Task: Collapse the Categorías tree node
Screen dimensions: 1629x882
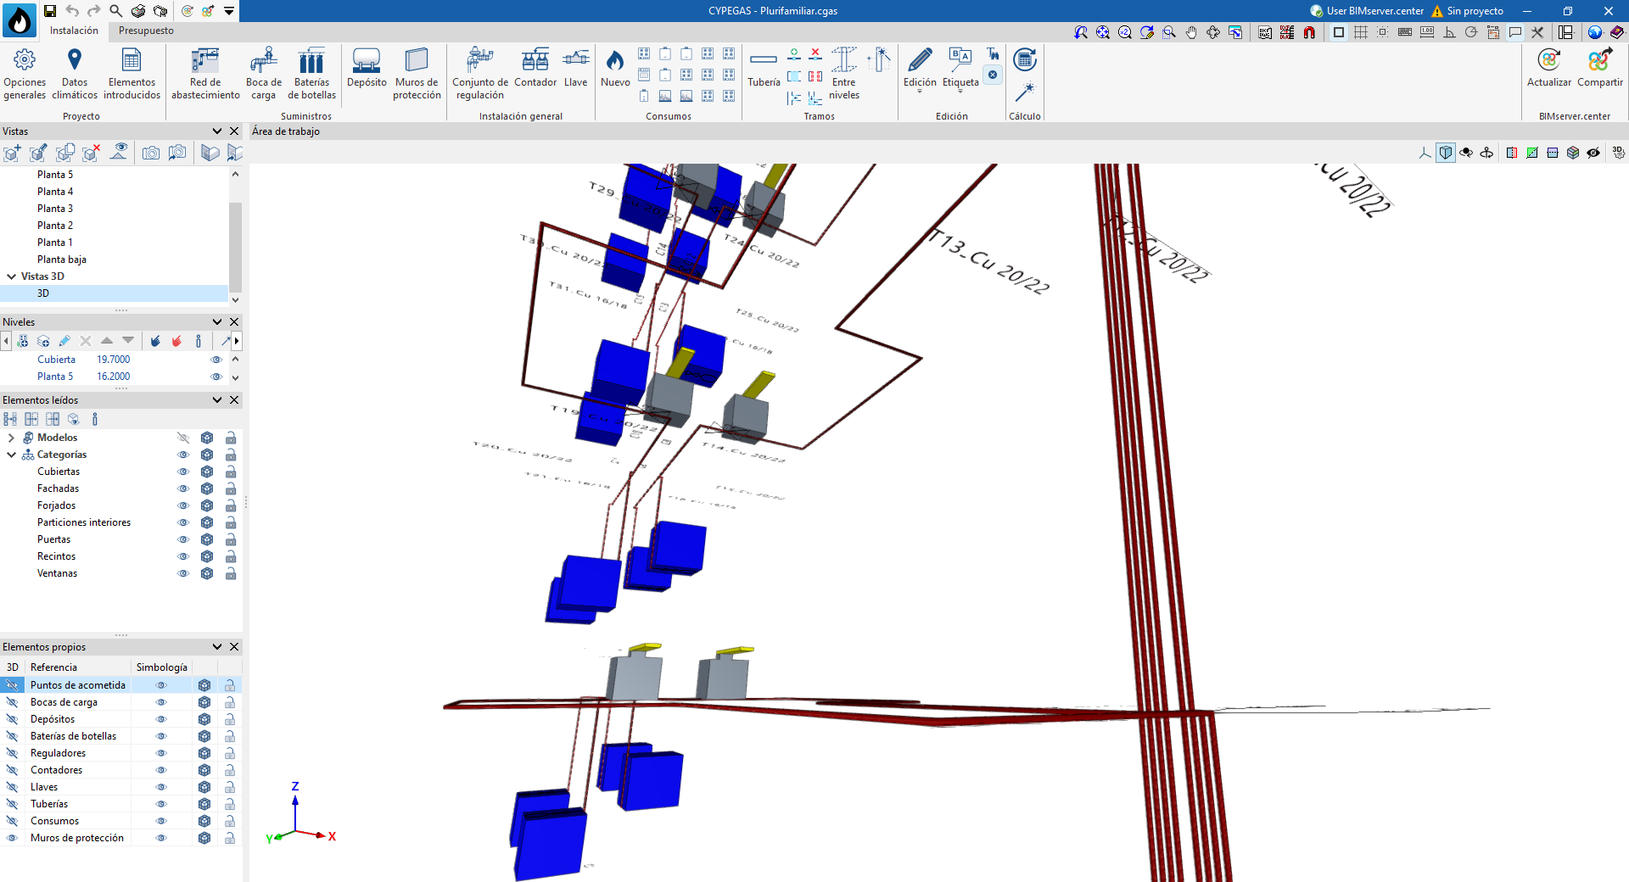Action: coord(11,455)
